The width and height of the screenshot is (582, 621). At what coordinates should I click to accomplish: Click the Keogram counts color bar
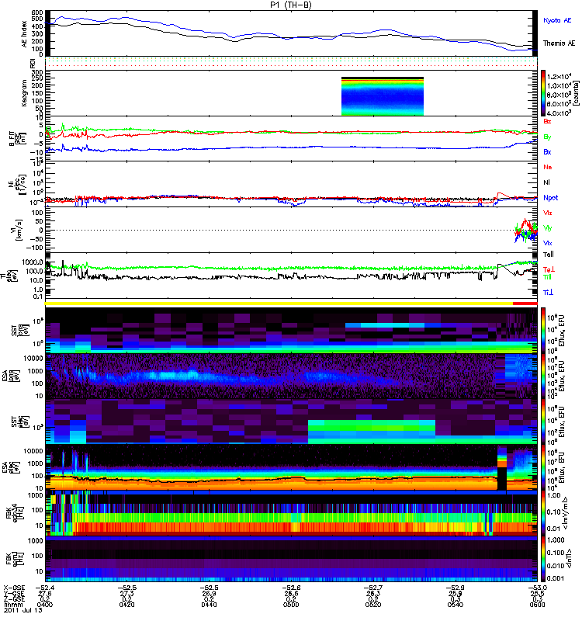pyautogui.click(x=543, y=93)
